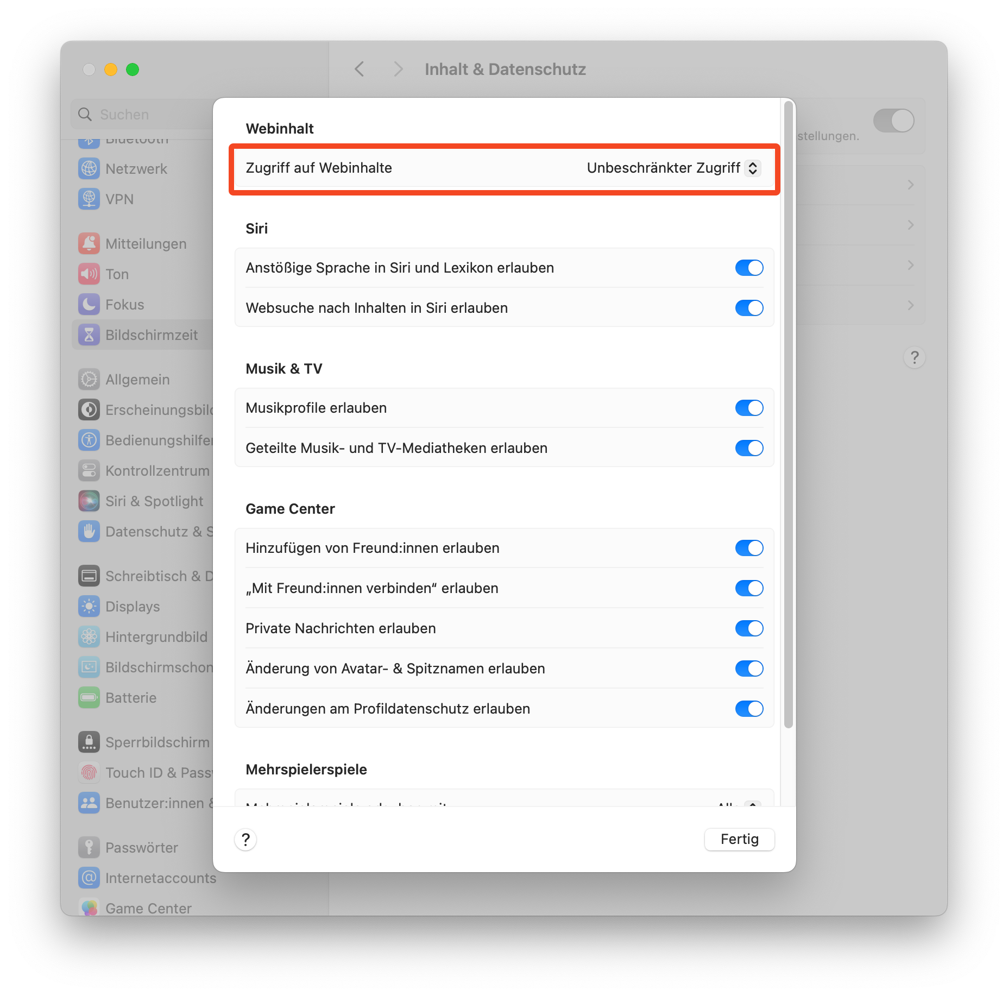Select Passwörter in the sidebar

coord(143,848)
